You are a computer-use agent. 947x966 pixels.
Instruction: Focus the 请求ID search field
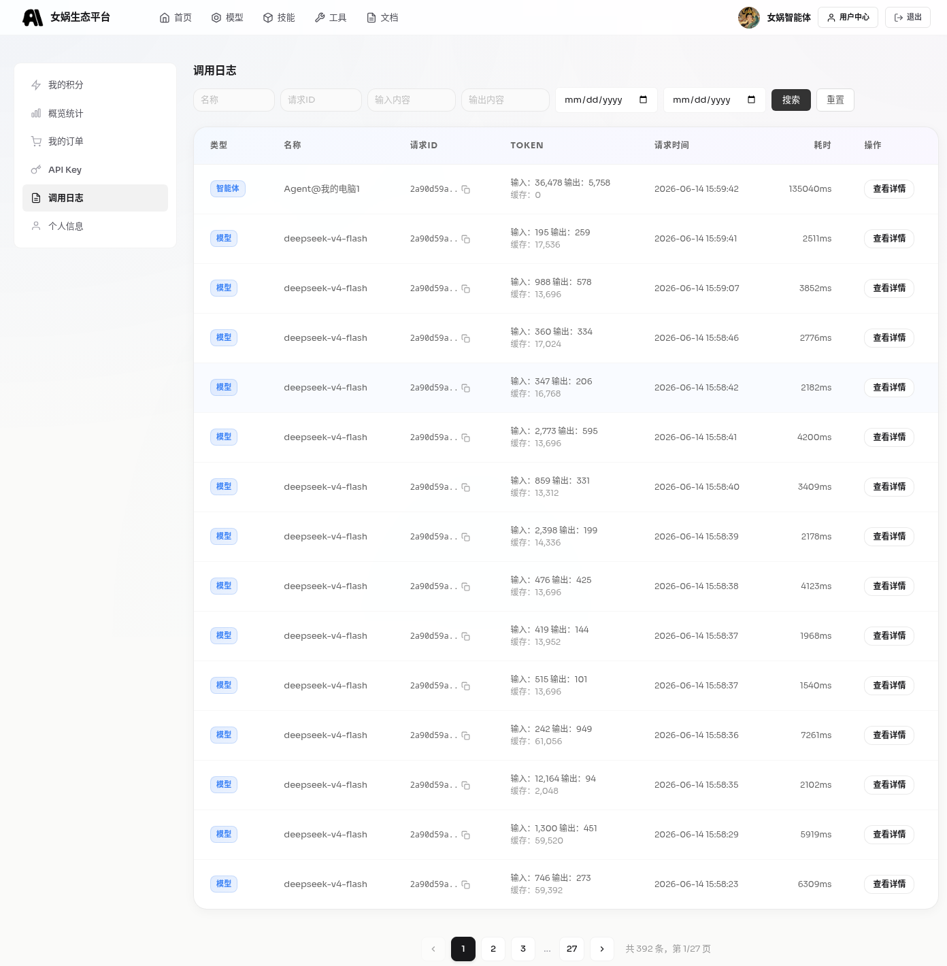(321, 100)
